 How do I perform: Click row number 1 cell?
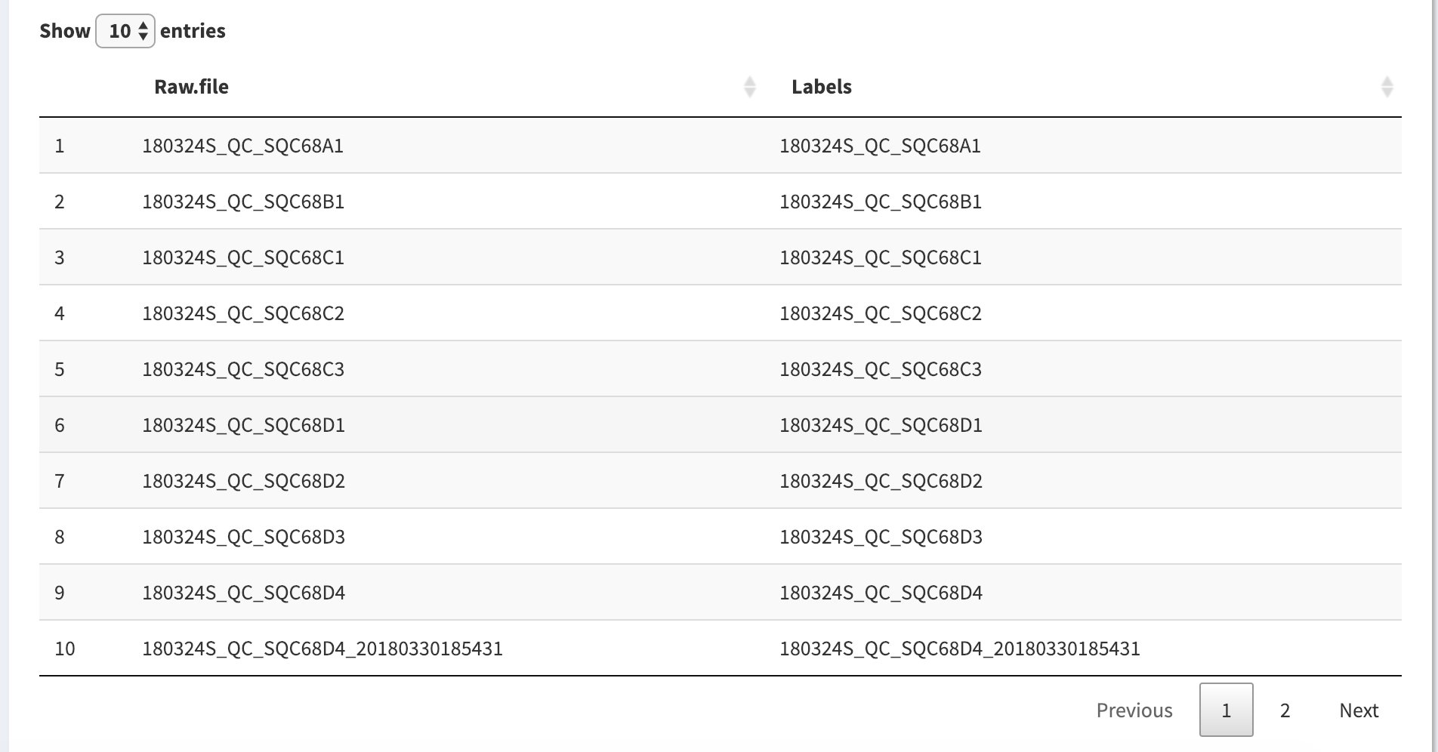[60, 146]
